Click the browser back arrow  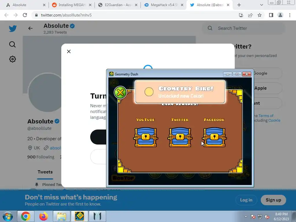pos(6,15)
